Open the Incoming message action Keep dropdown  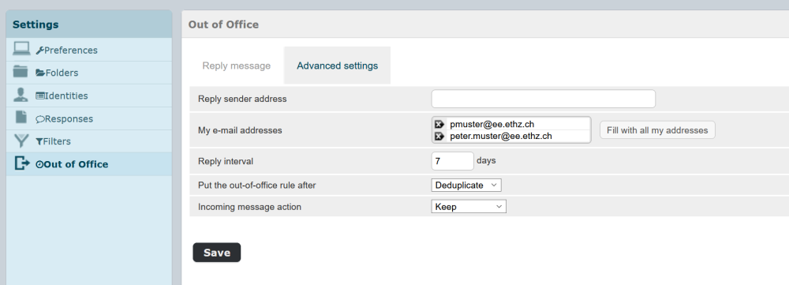pos(469,207)
